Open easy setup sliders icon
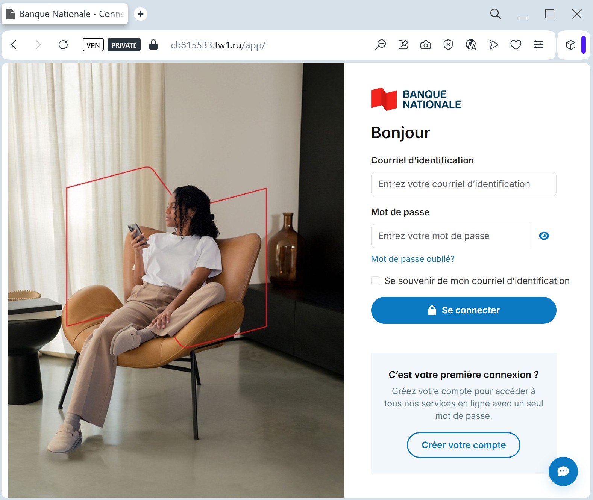Viewport: 593px width, 500px height. (538, 45)
